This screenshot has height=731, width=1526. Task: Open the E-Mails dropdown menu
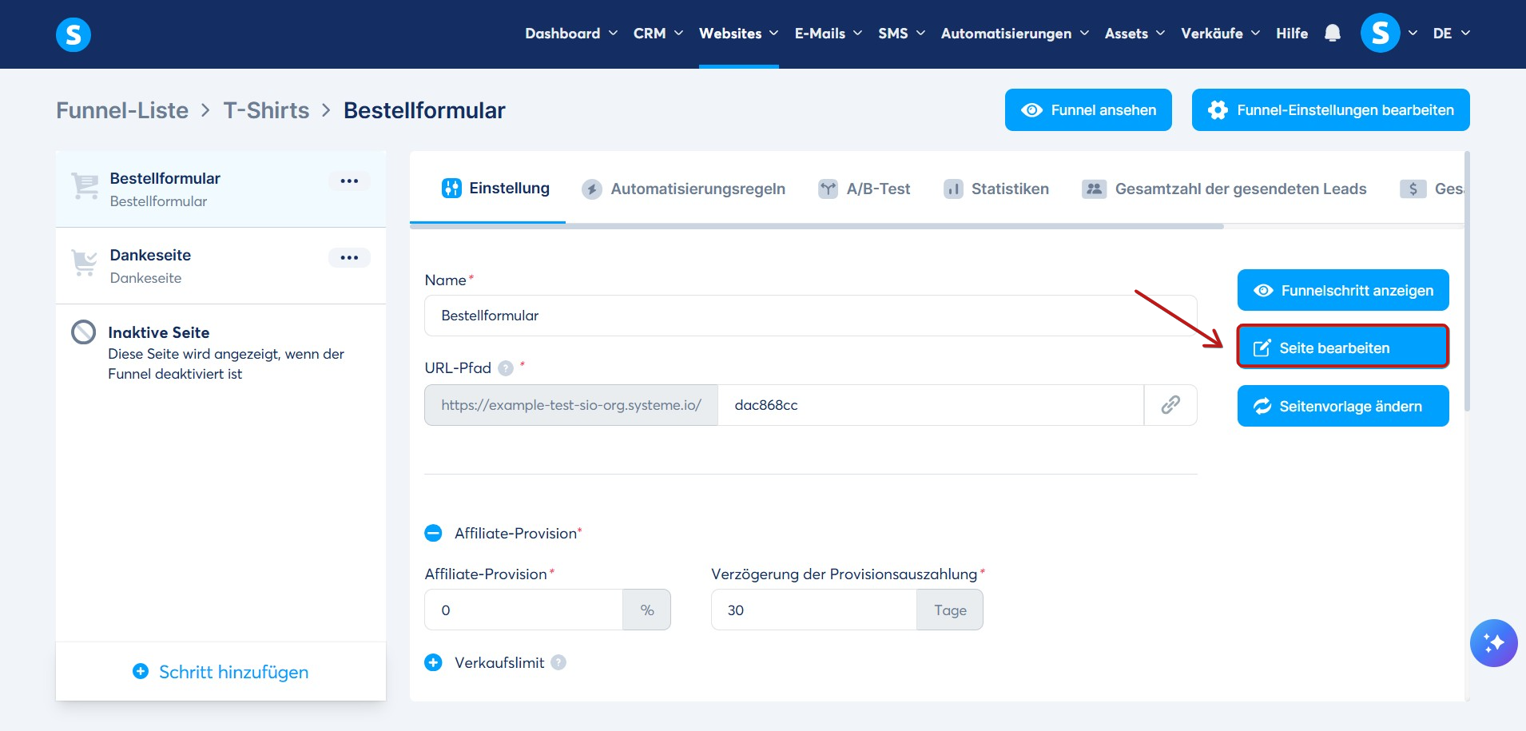(828, 34)
